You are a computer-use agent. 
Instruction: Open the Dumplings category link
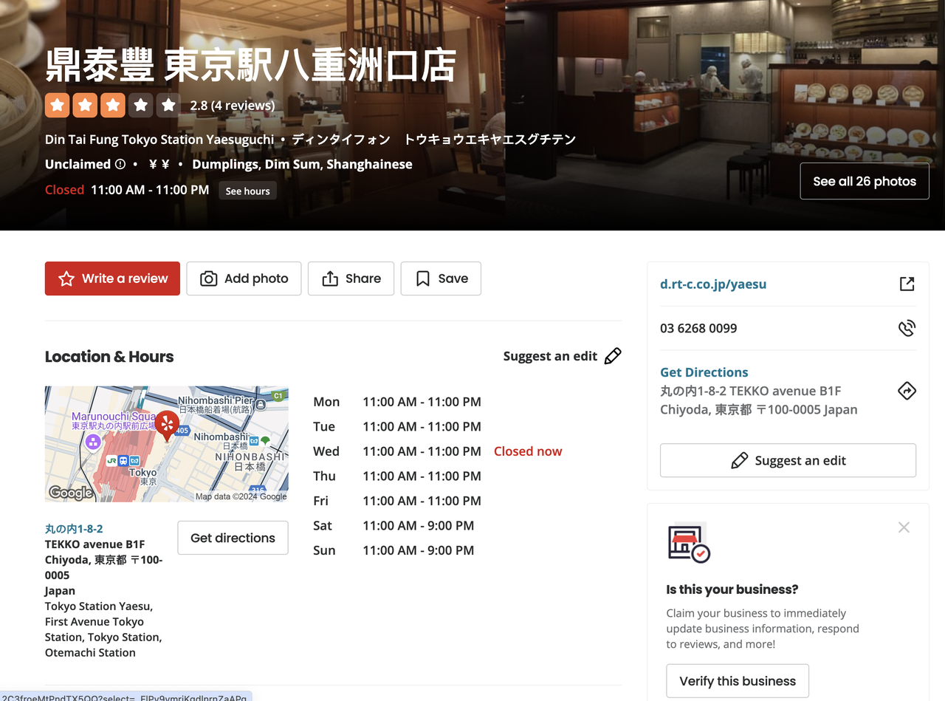(x=225, y=164)
